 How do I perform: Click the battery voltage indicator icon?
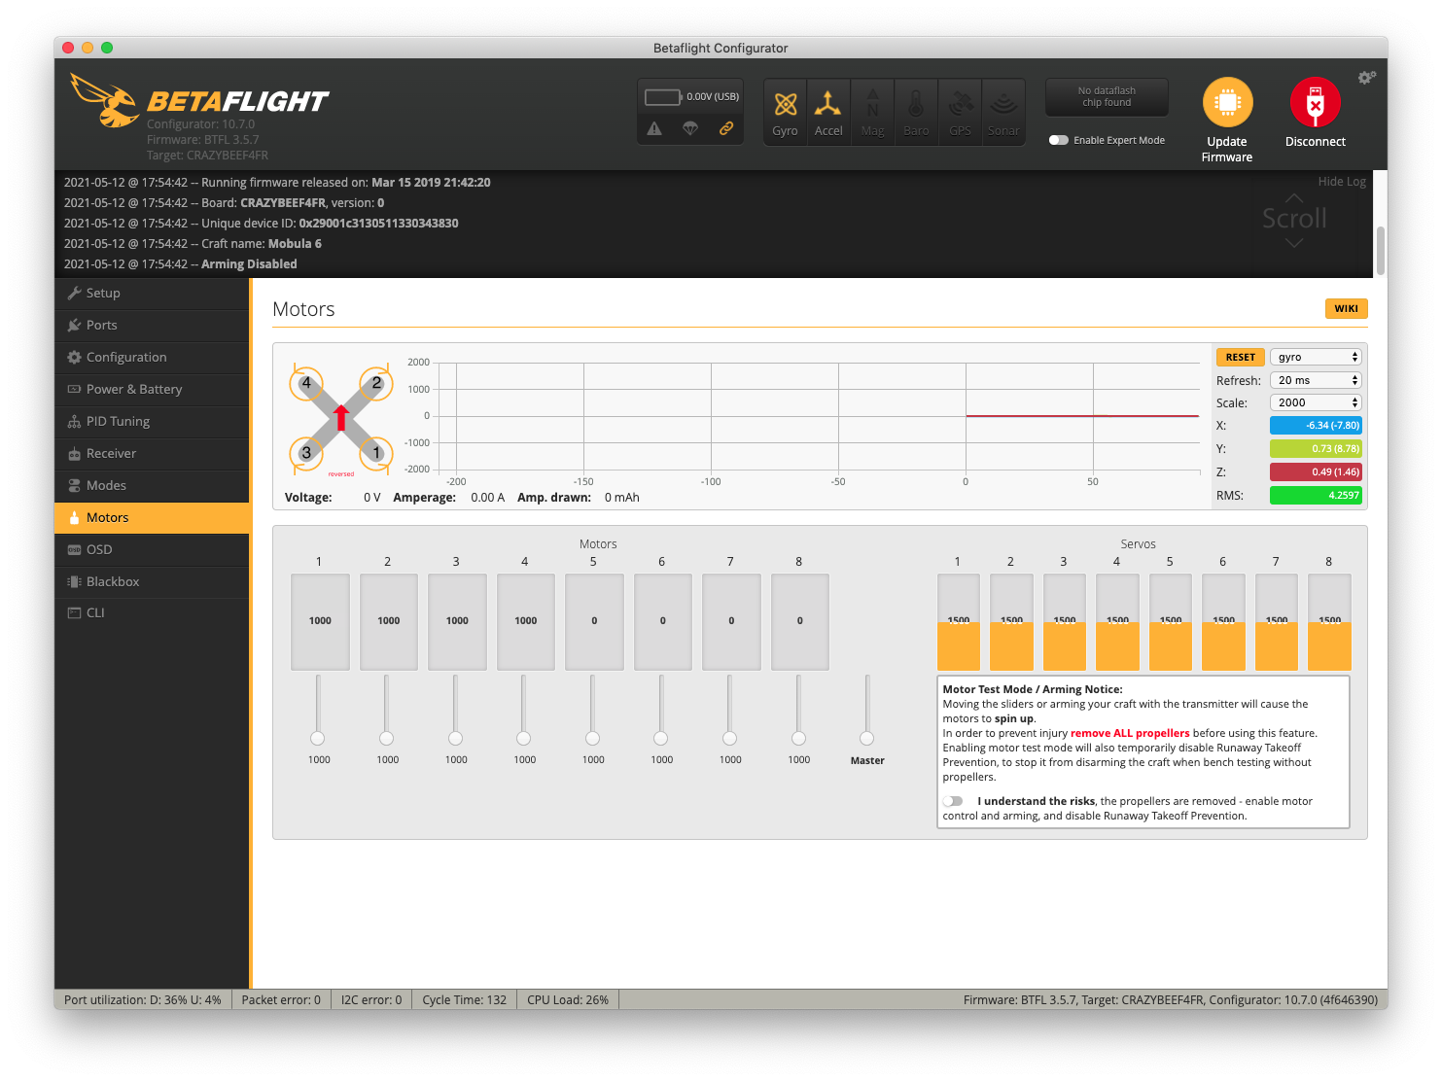663,96
